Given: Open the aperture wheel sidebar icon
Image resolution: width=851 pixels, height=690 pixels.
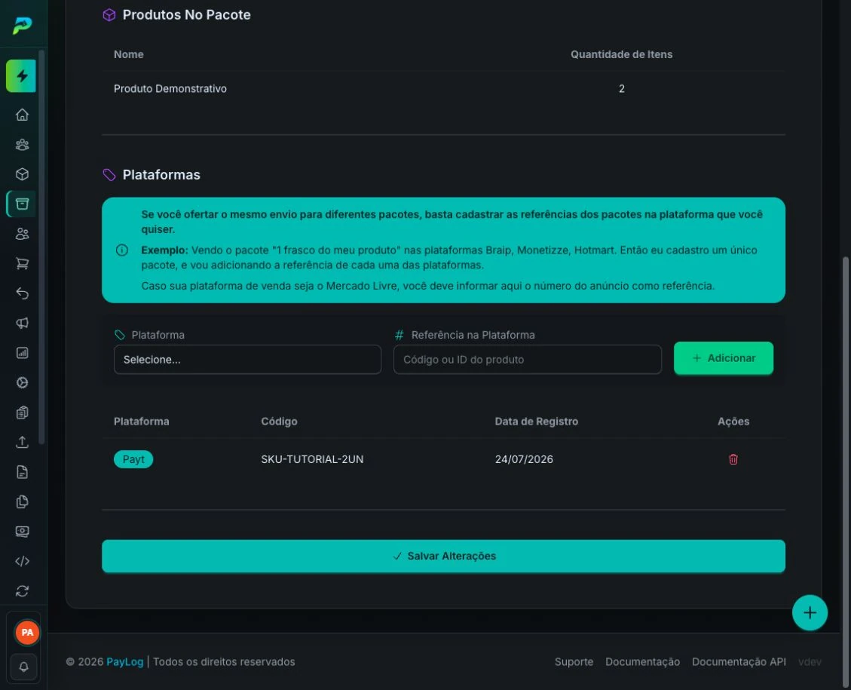Looking at the screenshot, I should click(23, 383).
